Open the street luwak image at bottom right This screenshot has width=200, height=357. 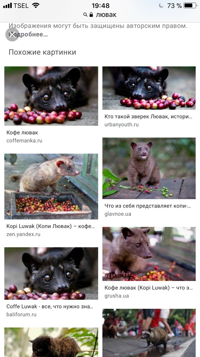coord(149,333)
